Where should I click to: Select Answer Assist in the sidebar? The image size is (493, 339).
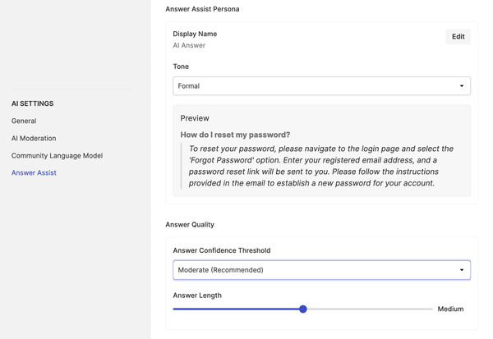[x=34, y=173]
